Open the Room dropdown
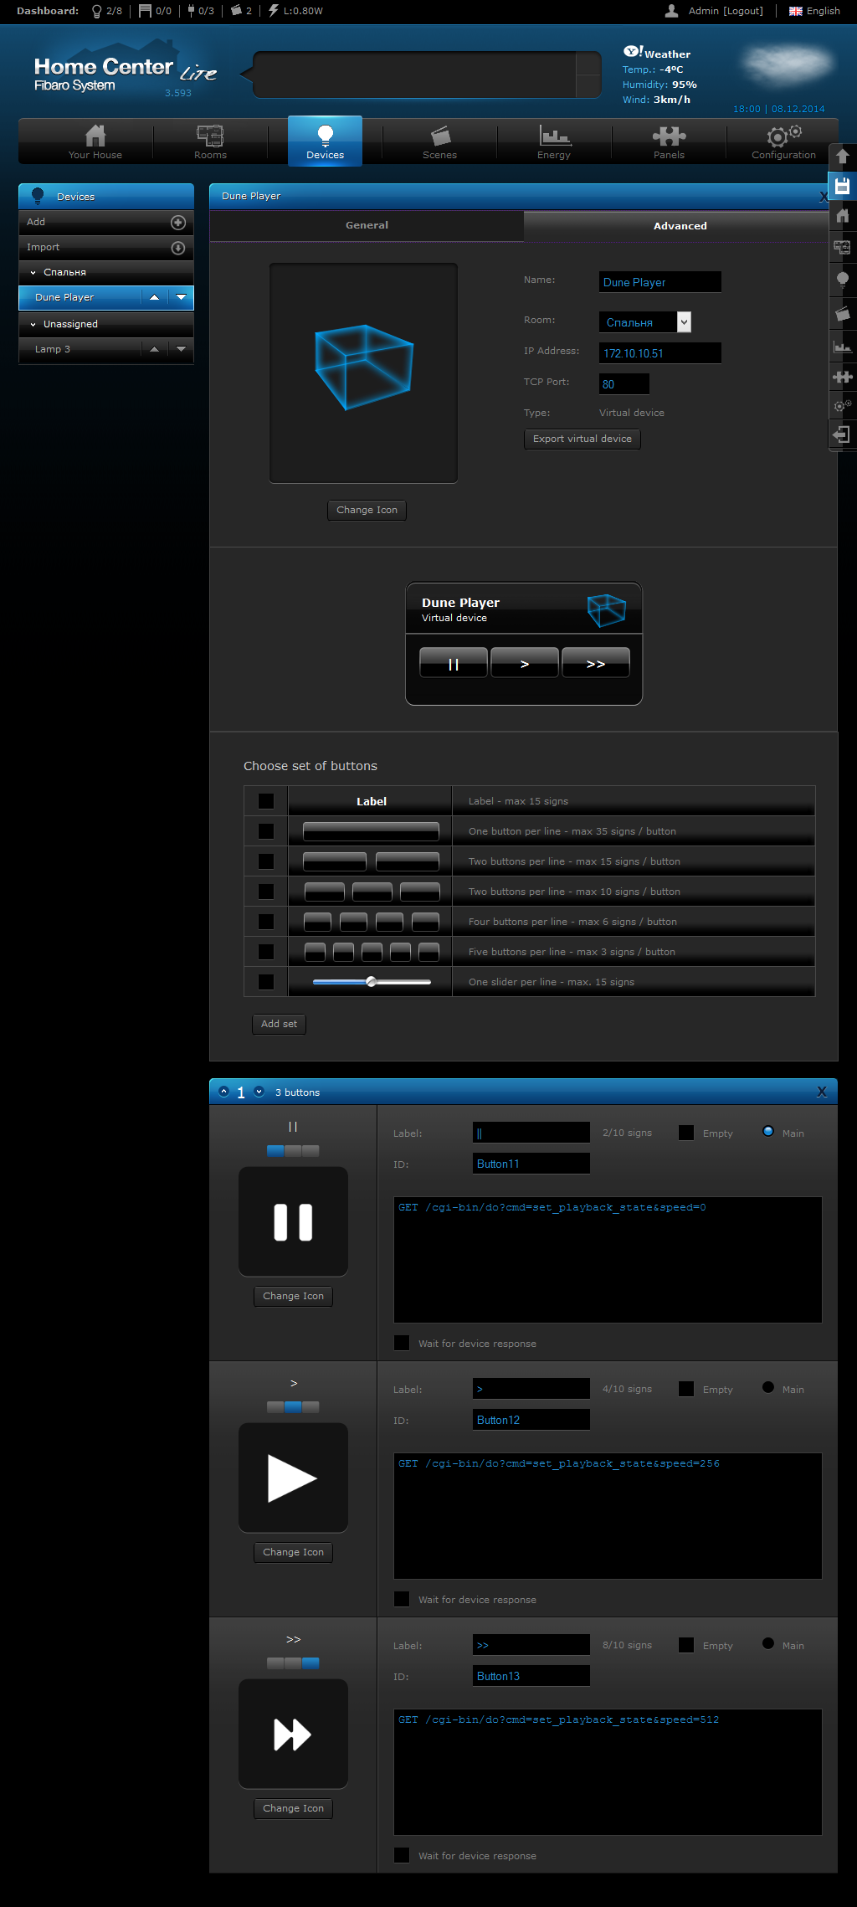The height and width of the screenshot is (1907, 857). (x=645, y=322)
